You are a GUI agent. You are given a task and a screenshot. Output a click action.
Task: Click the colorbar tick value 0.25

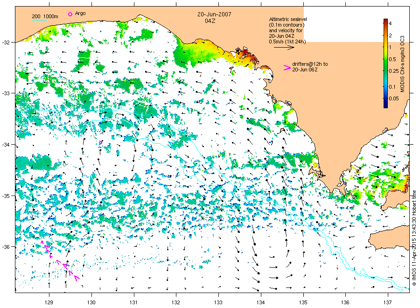394,71
